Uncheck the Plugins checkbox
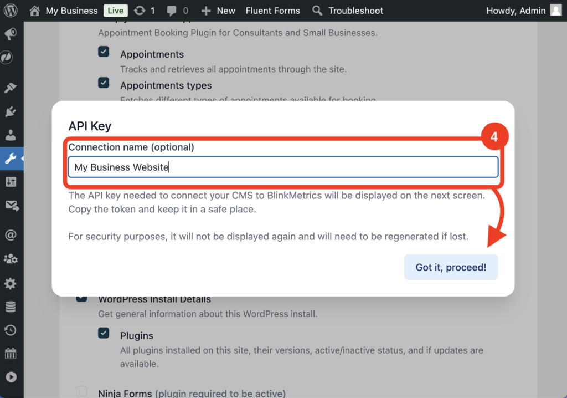The height and width of the screenshot is (398, 567). click(x=104, y=333)
